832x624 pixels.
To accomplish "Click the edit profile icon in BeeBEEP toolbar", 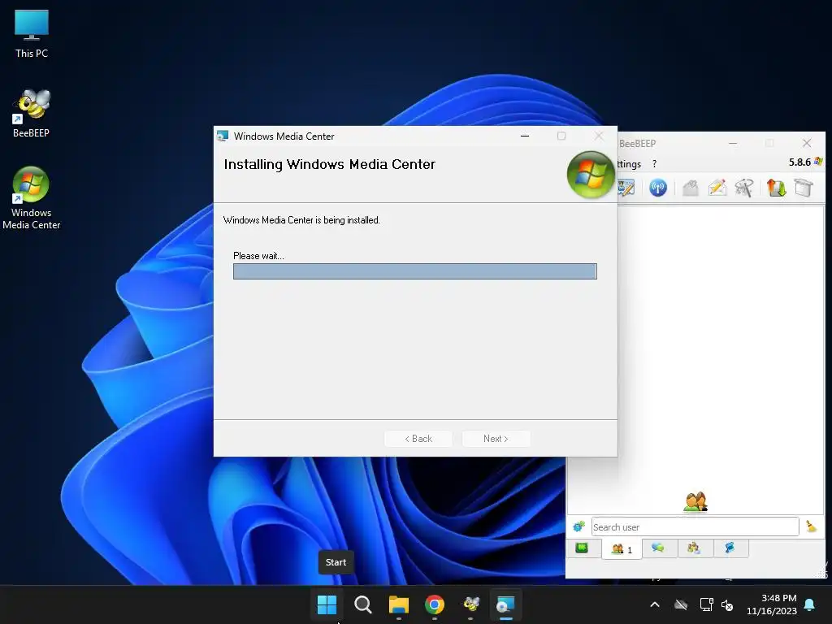I will [x=626, y=188].
